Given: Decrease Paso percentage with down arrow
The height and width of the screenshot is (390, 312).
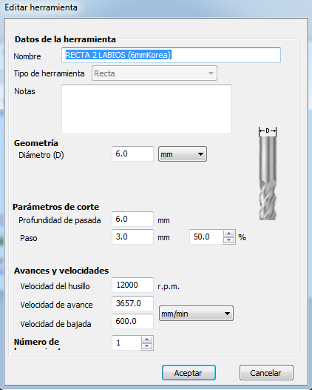Looking at the screenshot, I should coord(229,240).
